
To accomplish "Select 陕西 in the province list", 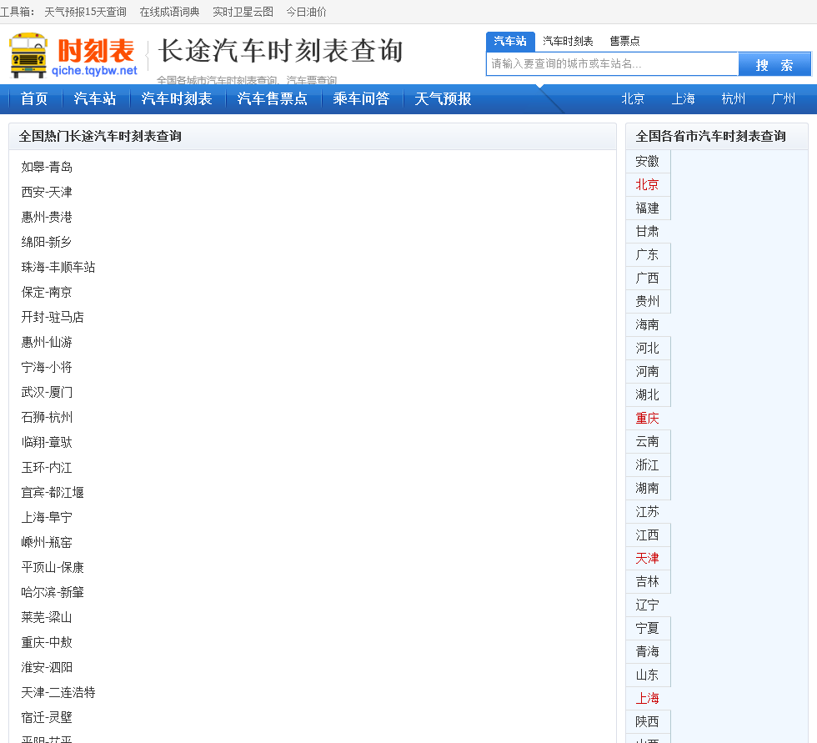I will (647, 722).
